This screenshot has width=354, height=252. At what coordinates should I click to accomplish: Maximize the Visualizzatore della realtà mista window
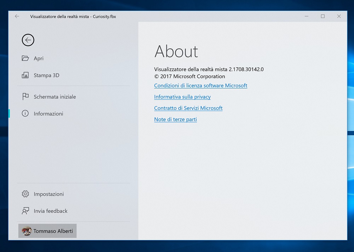pyautogui.click(x=322, y=16)
